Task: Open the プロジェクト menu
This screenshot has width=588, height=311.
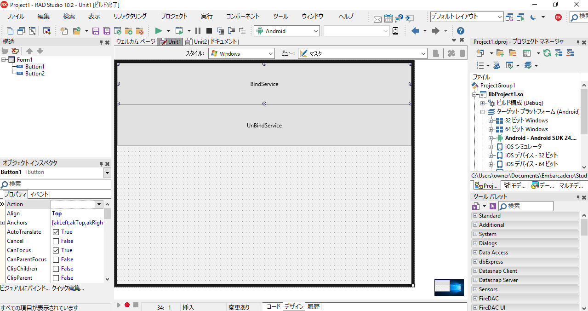Action: click(x=174, y=16)
